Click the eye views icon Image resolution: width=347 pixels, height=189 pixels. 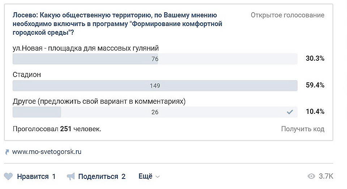click(x=311, y=176)
